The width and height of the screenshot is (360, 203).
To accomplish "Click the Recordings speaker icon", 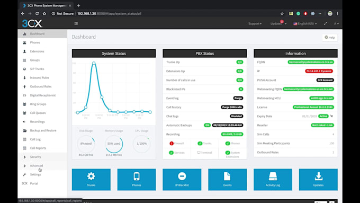I will [x=24, y=121].
